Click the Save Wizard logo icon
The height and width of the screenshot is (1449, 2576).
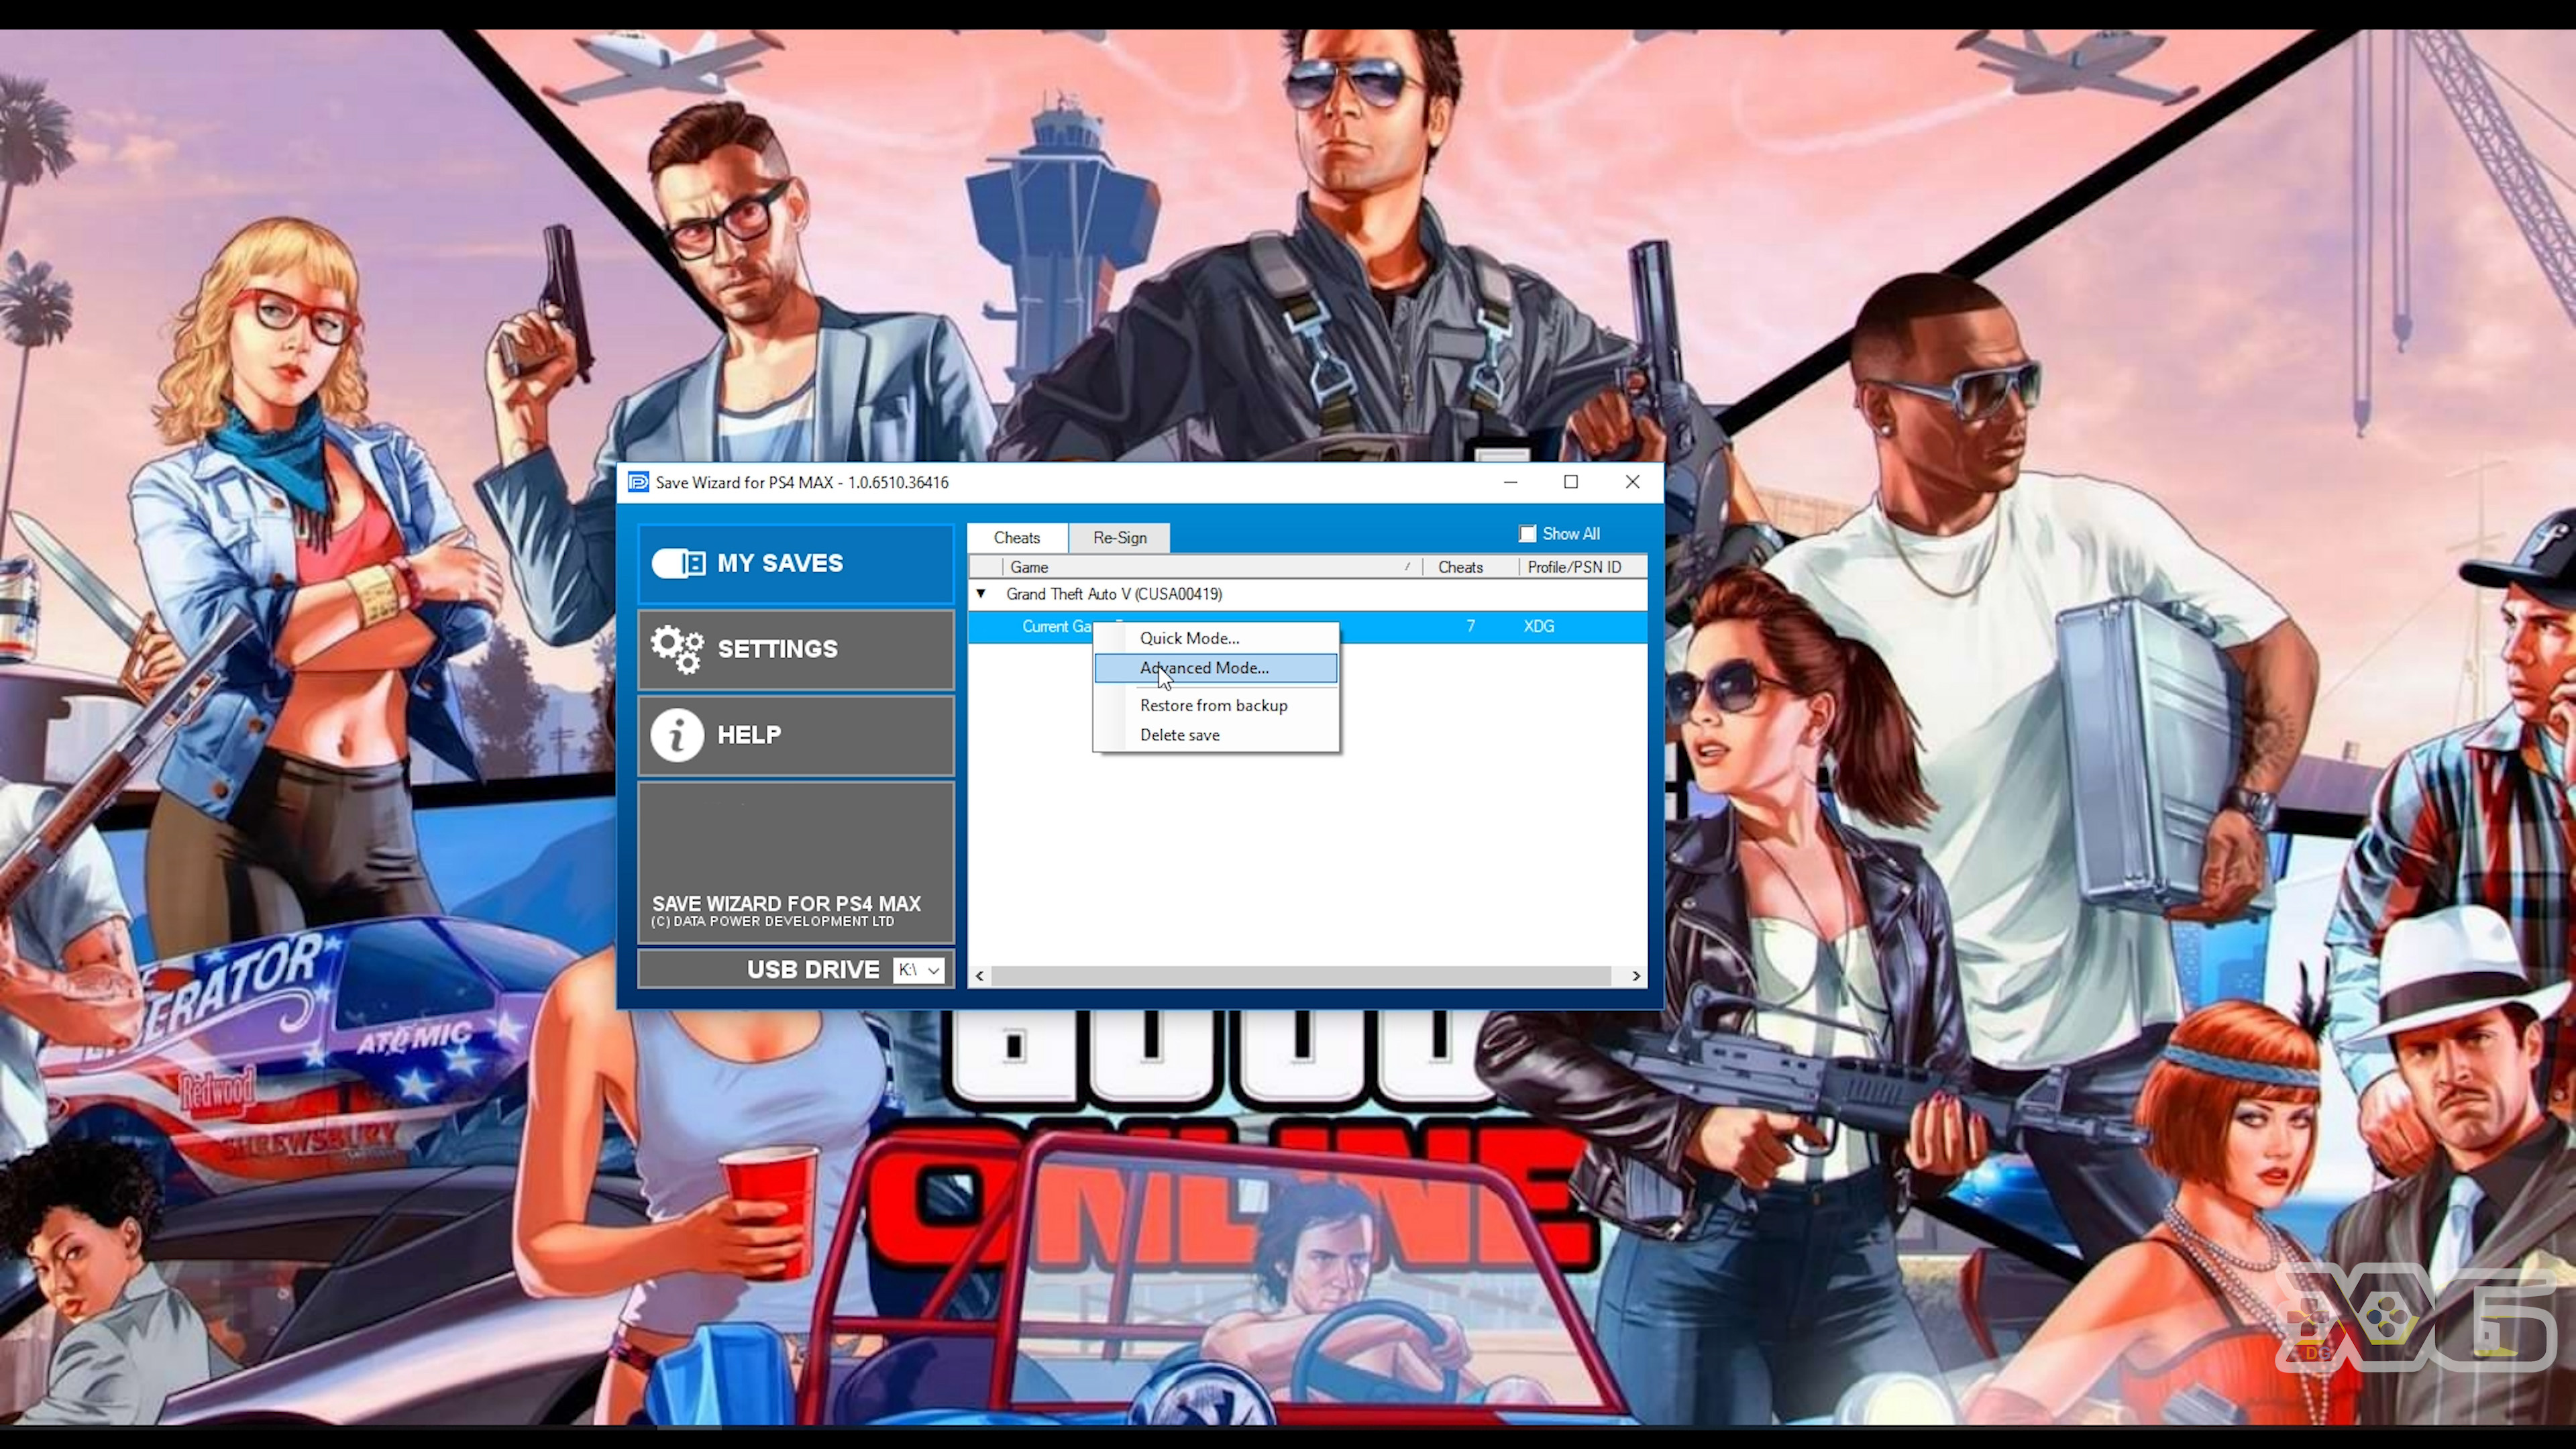click(637, 481)
